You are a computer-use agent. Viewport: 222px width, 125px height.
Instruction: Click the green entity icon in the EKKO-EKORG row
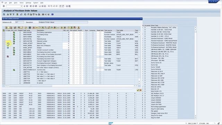(x=14, y=32)
